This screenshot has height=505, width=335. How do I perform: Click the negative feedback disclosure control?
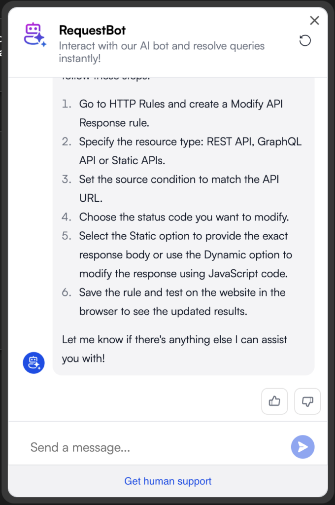click(x=307, y=401)
